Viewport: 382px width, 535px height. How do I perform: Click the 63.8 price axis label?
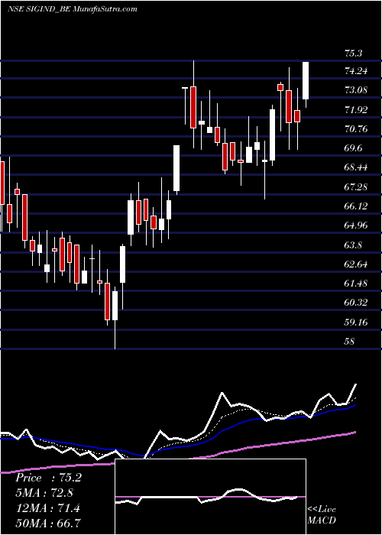click(354, 245)
